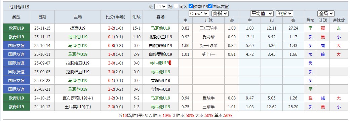Screen dimensions: 350x121
Task: Open 捷克U19 team link
Action: (x=78, y=28)
